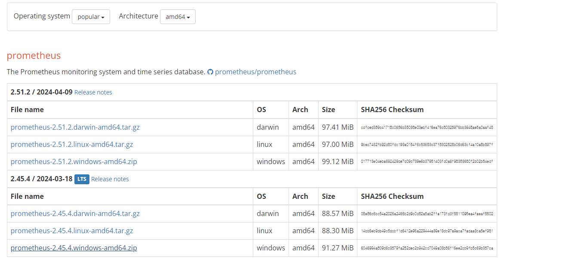Click the 'Architecture' filter label

(x=138, y=16)
